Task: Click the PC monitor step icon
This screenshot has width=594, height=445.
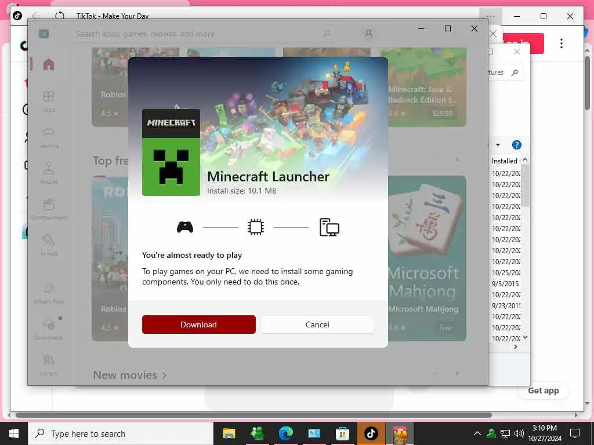Action: 329,227
